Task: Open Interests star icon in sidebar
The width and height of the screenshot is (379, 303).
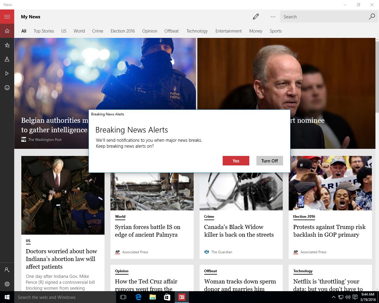Action: pos(7,45)
